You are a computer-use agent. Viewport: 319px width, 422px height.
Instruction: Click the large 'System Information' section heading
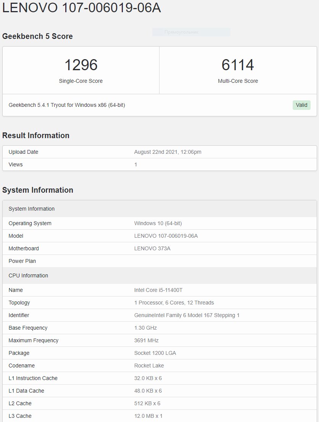pos(38,190)
